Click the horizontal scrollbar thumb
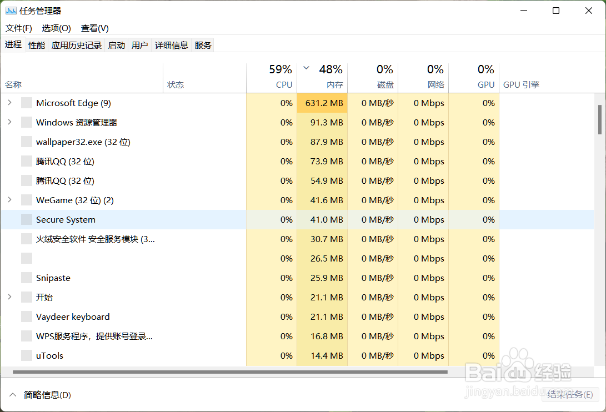The image size is (606, 412). (x=230, y=372)
